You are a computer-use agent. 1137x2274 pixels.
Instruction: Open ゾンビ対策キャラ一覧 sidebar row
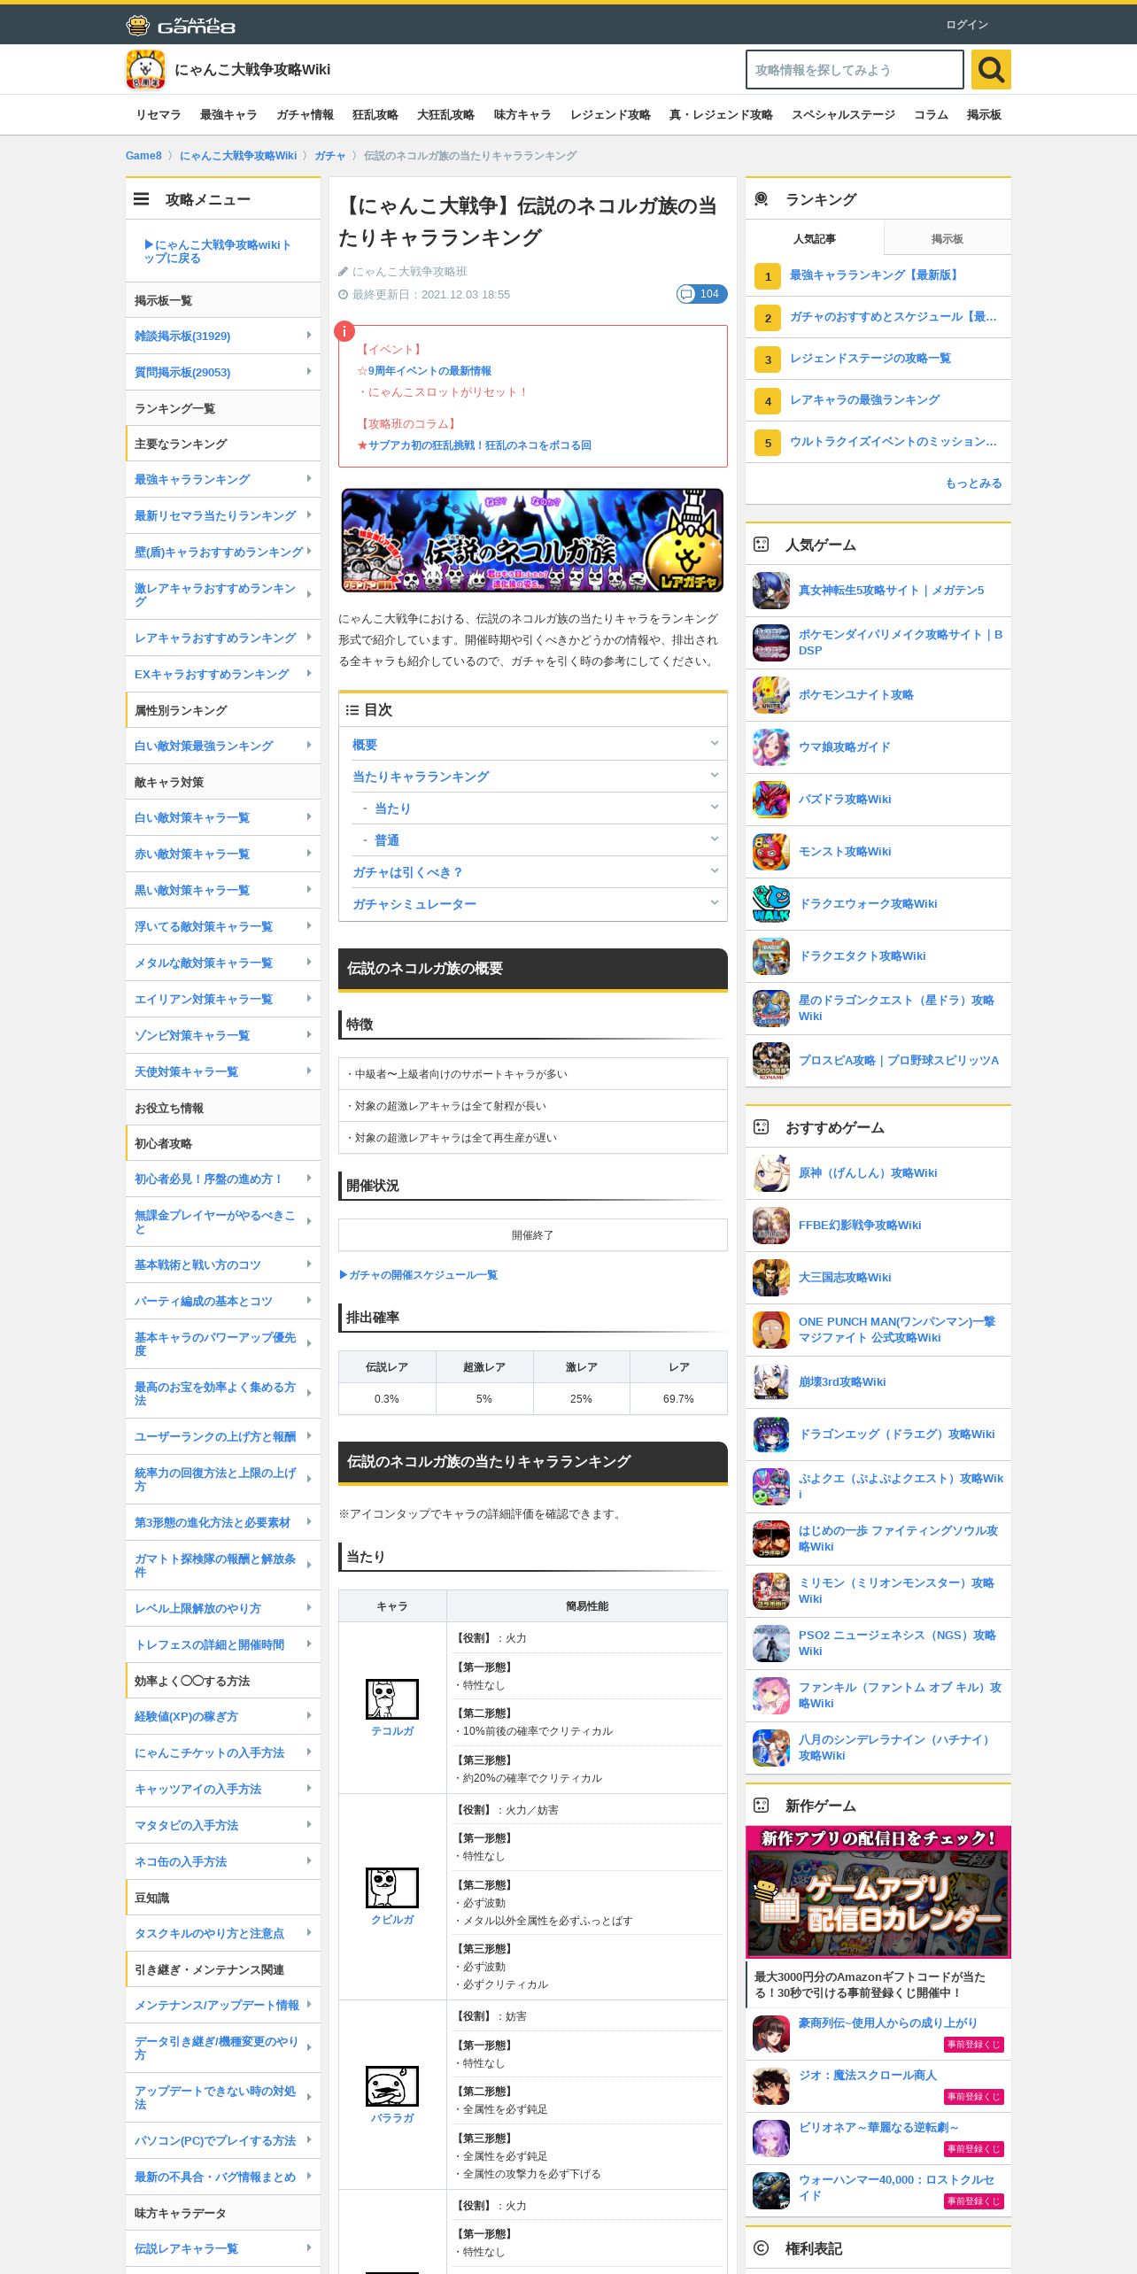pos(223,1035)
